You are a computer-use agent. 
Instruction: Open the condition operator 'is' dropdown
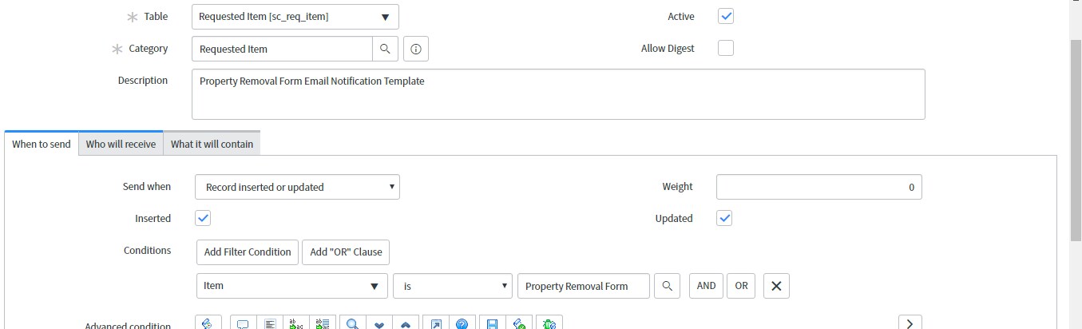tap(453, 286)
